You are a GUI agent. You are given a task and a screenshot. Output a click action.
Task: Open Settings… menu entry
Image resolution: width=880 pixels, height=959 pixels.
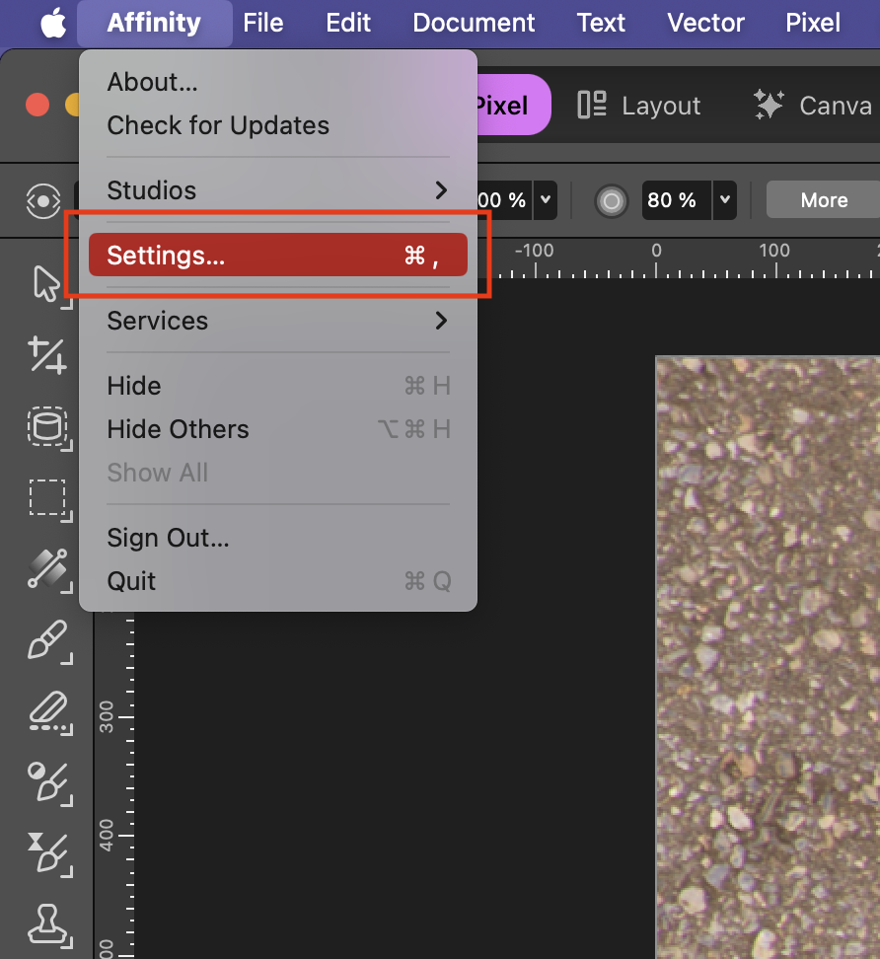click(278, 255)
